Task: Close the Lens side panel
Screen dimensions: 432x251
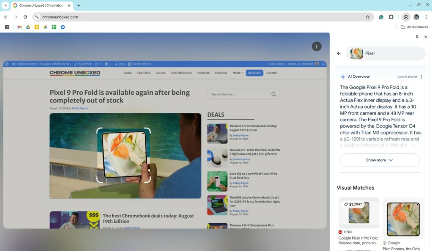Action: [x=426, y=37]
